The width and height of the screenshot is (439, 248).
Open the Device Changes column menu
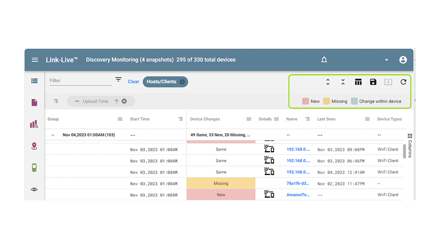point(249,119)
